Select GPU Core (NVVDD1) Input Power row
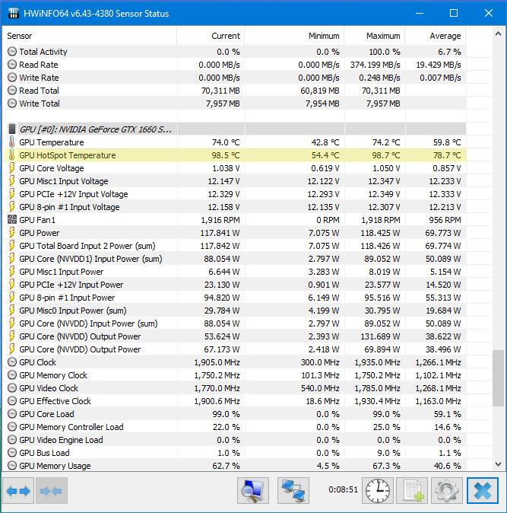The height and width of the screenshot is (513, 507). (x=234, y=259)
